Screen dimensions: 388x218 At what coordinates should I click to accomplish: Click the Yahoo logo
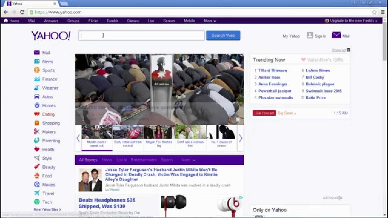pos(51,36)
